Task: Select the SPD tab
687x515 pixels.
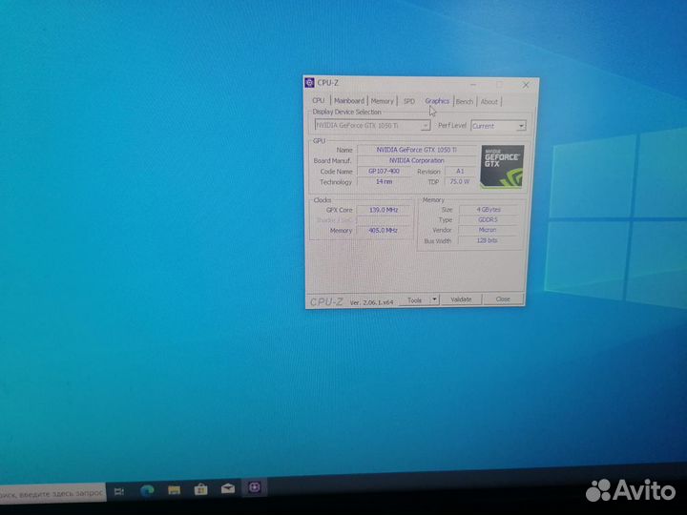Action: coord(408,101)
